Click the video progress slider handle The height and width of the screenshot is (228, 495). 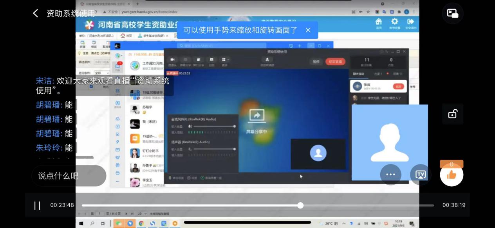pyautogui.click(x=300, y=205)
